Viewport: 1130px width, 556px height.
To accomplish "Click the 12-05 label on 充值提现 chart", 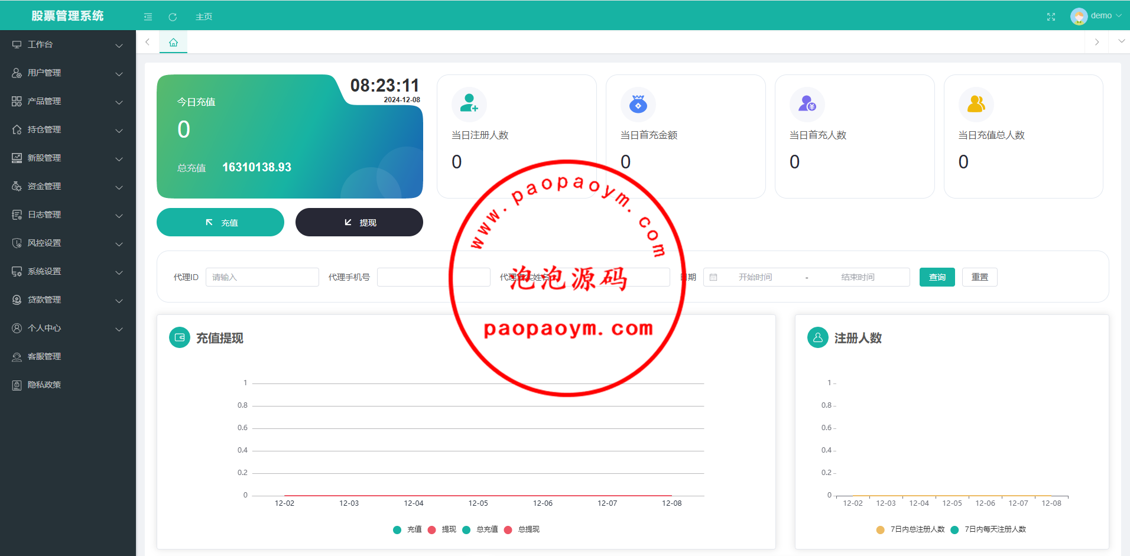I will point(478,503).
